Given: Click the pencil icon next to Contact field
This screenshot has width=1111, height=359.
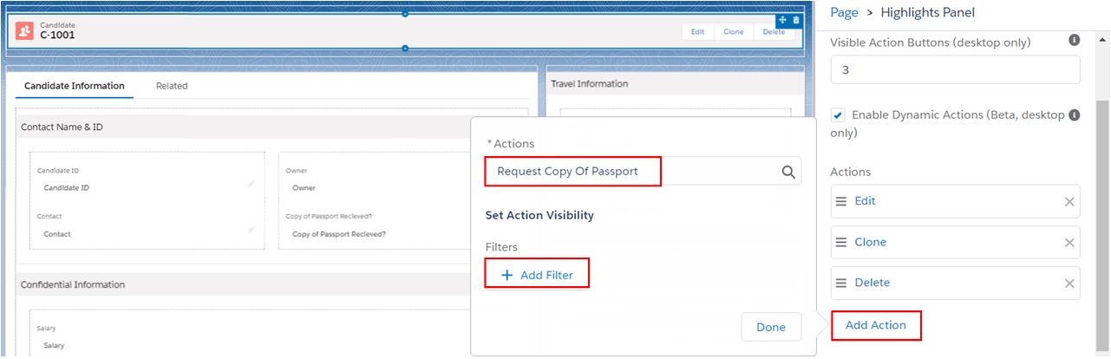Looking at the screenshot, I should pyautogui.click(x=251, y=230).
